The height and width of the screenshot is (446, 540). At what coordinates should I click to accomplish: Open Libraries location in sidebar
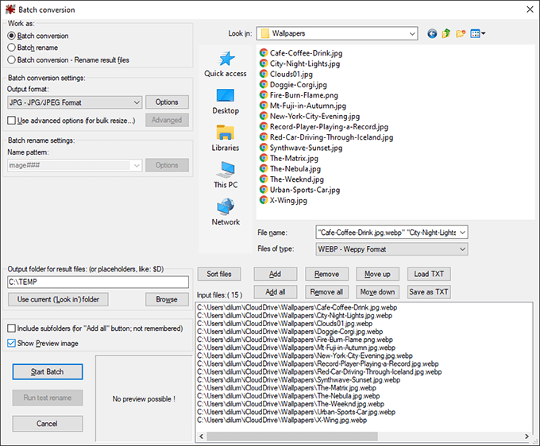[x=226, y=138]
